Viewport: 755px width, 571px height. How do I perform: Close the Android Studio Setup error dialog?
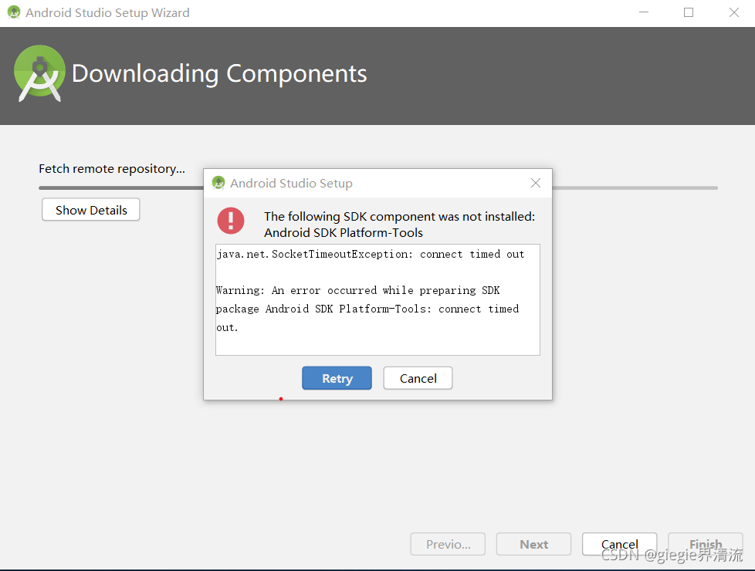point(536,183)
